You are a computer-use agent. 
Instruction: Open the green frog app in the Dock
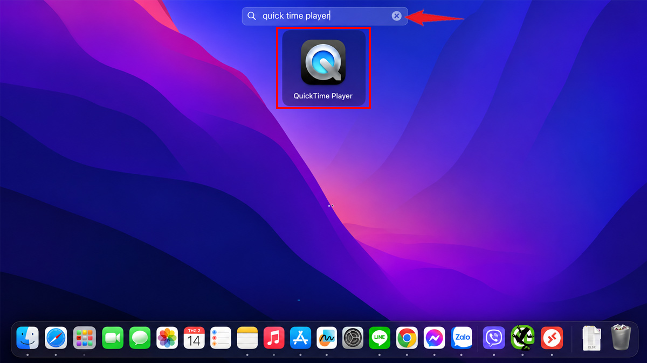[x=522, y=338]
